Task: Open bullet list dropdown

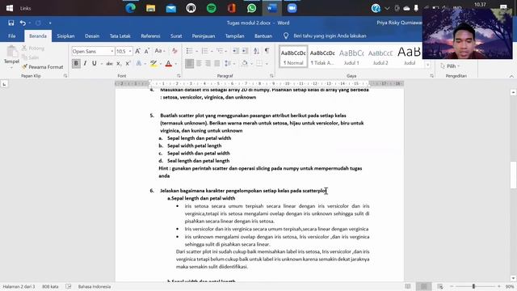Action: tap(197, 51)
